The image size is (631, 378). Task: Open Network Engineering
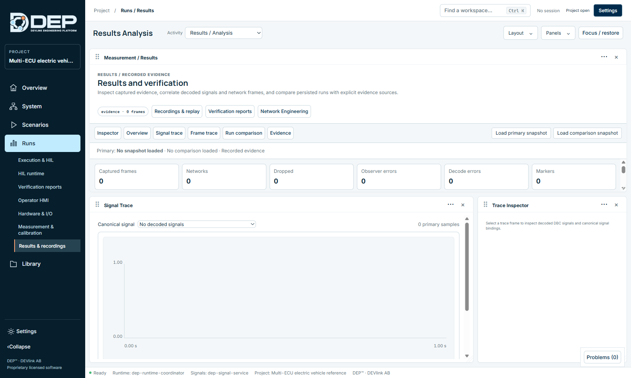pos(284,111)
